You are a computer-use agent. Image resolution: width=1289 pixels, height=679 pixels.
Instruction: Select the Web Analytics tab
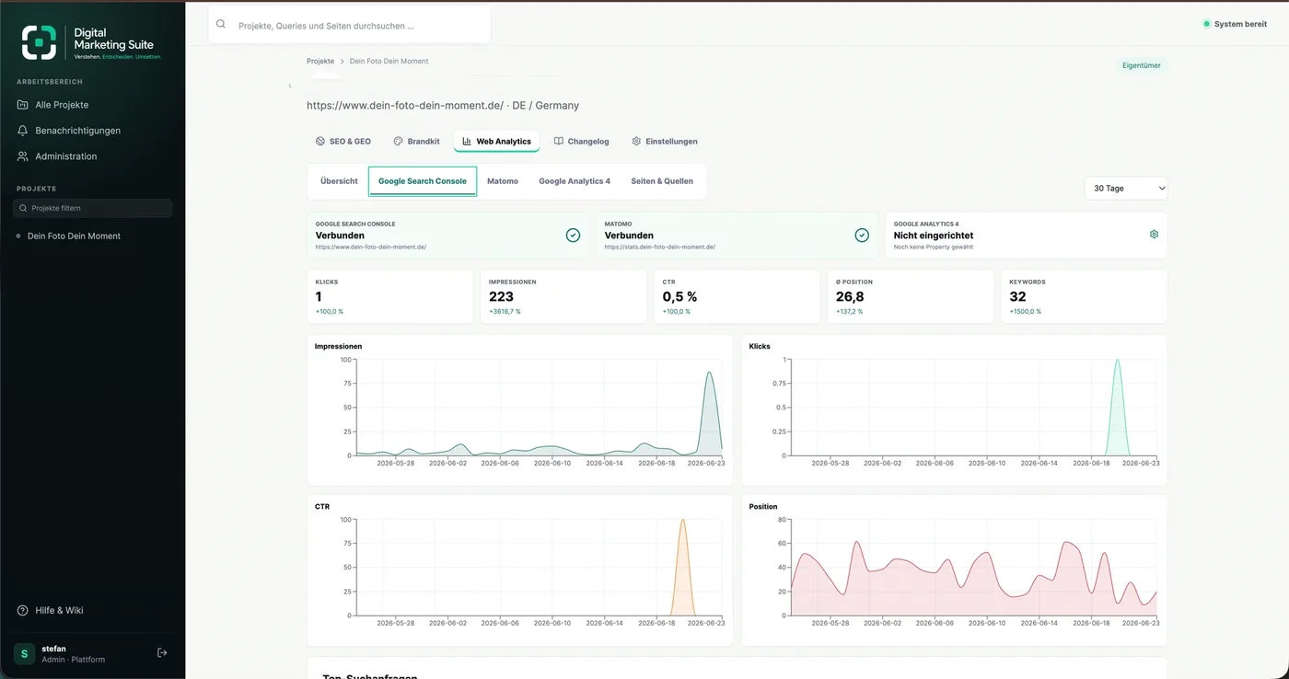click(496, 142)
